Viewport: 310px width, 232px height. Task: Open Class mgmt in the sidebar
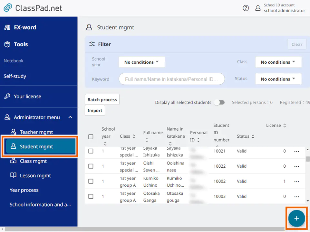click(33, 161)
